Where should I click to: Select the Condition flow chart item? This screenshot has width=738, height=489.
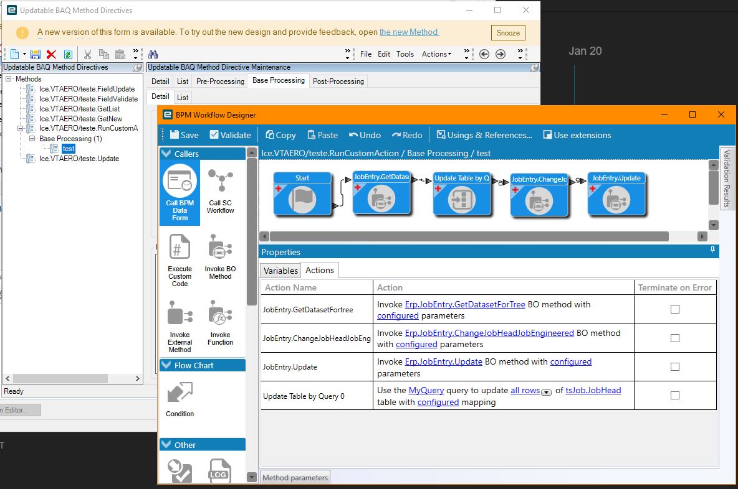(180, 399)
